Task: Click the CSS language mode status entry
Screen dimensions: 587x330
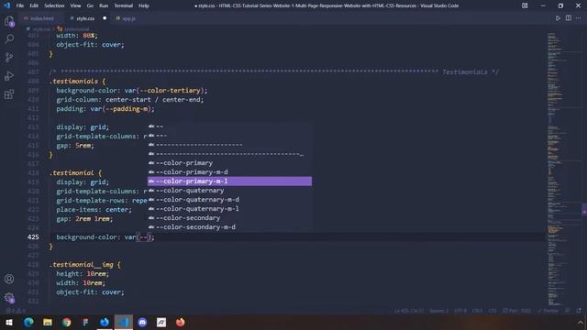Action: pyautogui.click(x=493, y=311)
